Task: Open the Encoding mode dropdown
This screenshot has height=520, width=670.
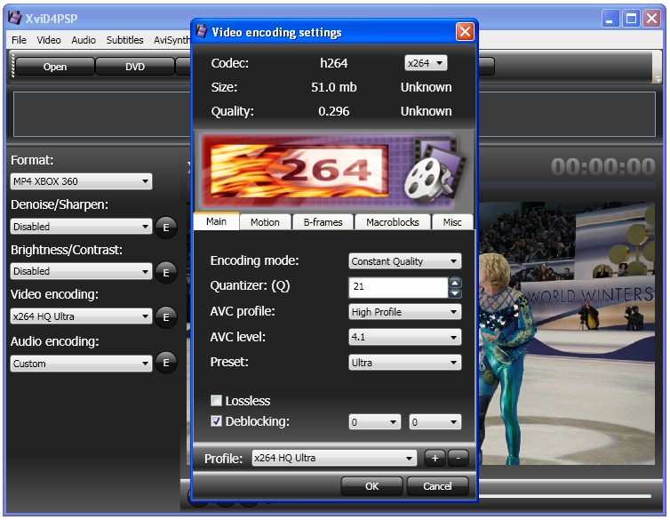Action: pos(404,261)
